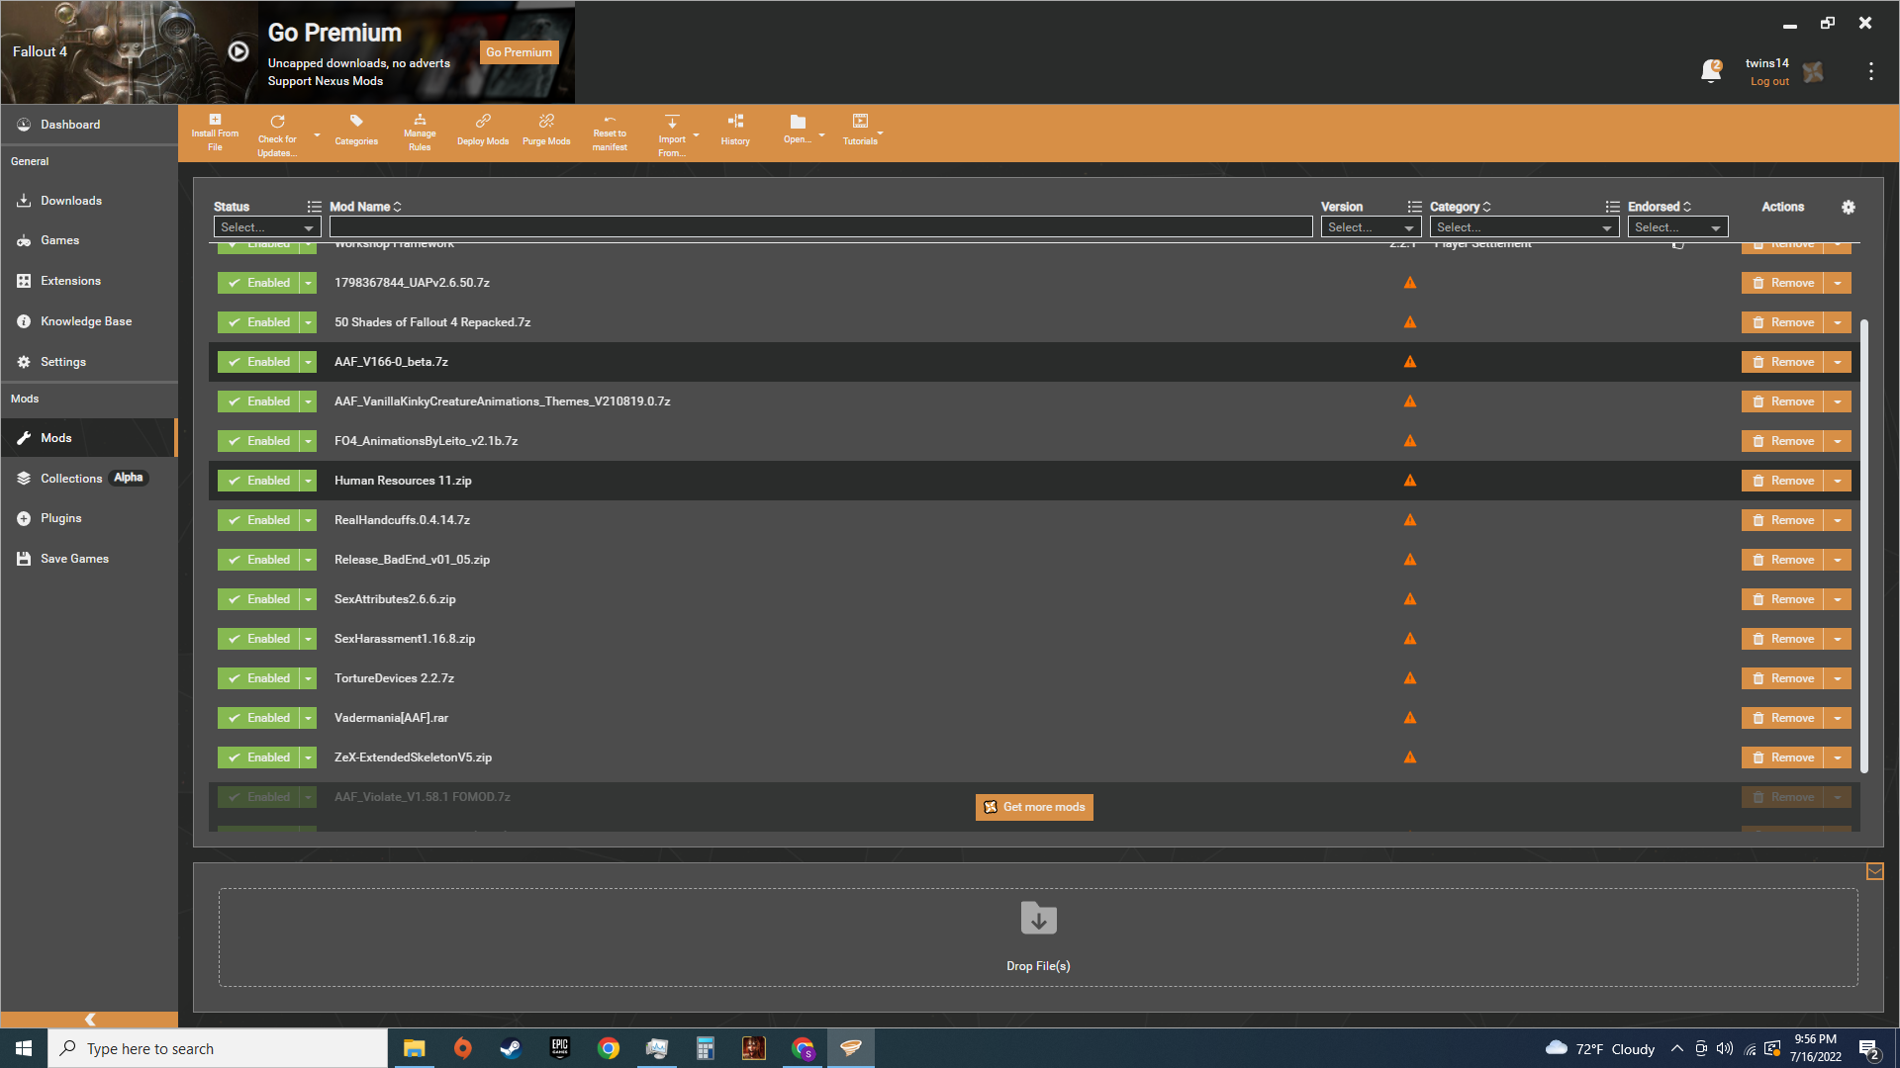Click Install From File toolbar icon
Screen dimensions: 1900x1068
(215, 133)
